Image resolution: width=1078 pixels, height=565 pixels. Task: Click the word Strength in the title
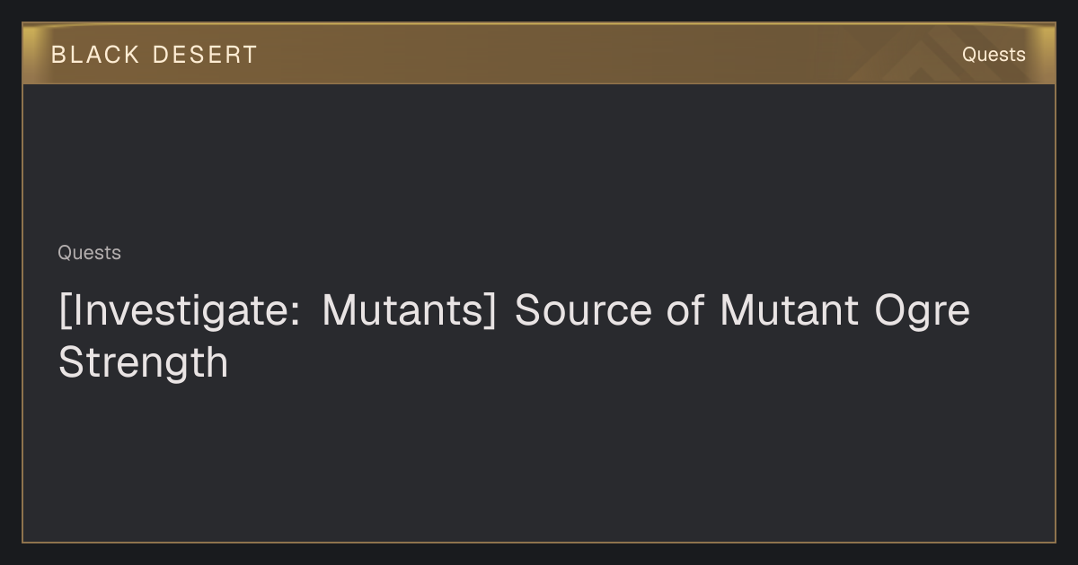coord(143,362)
